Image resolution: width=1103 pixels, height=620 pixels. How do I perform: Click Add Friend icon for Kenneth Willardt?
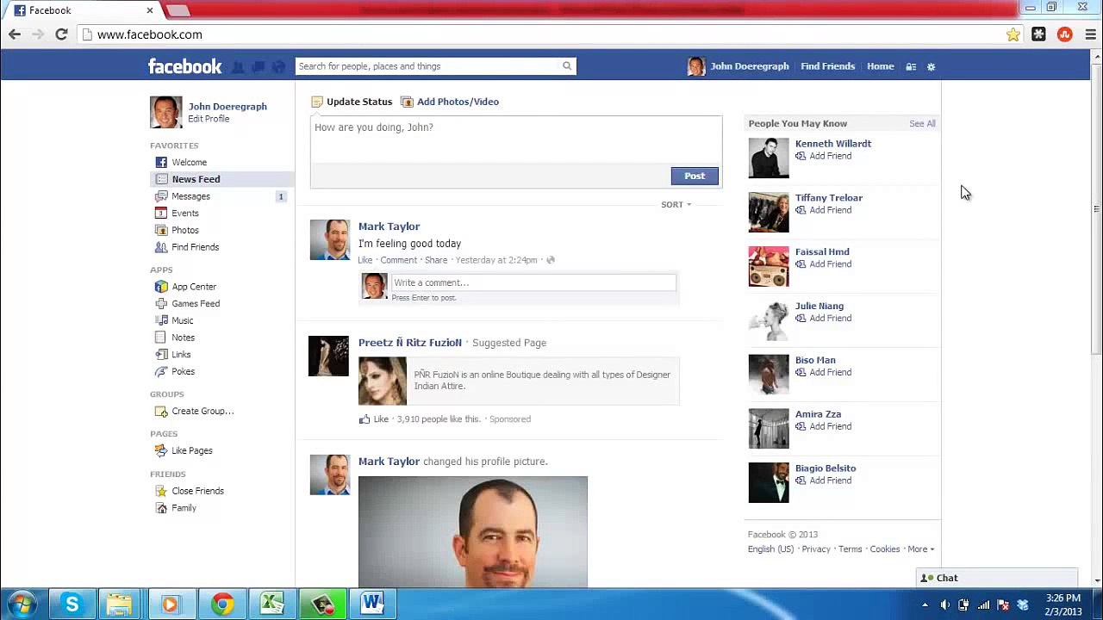pos(801,156)
